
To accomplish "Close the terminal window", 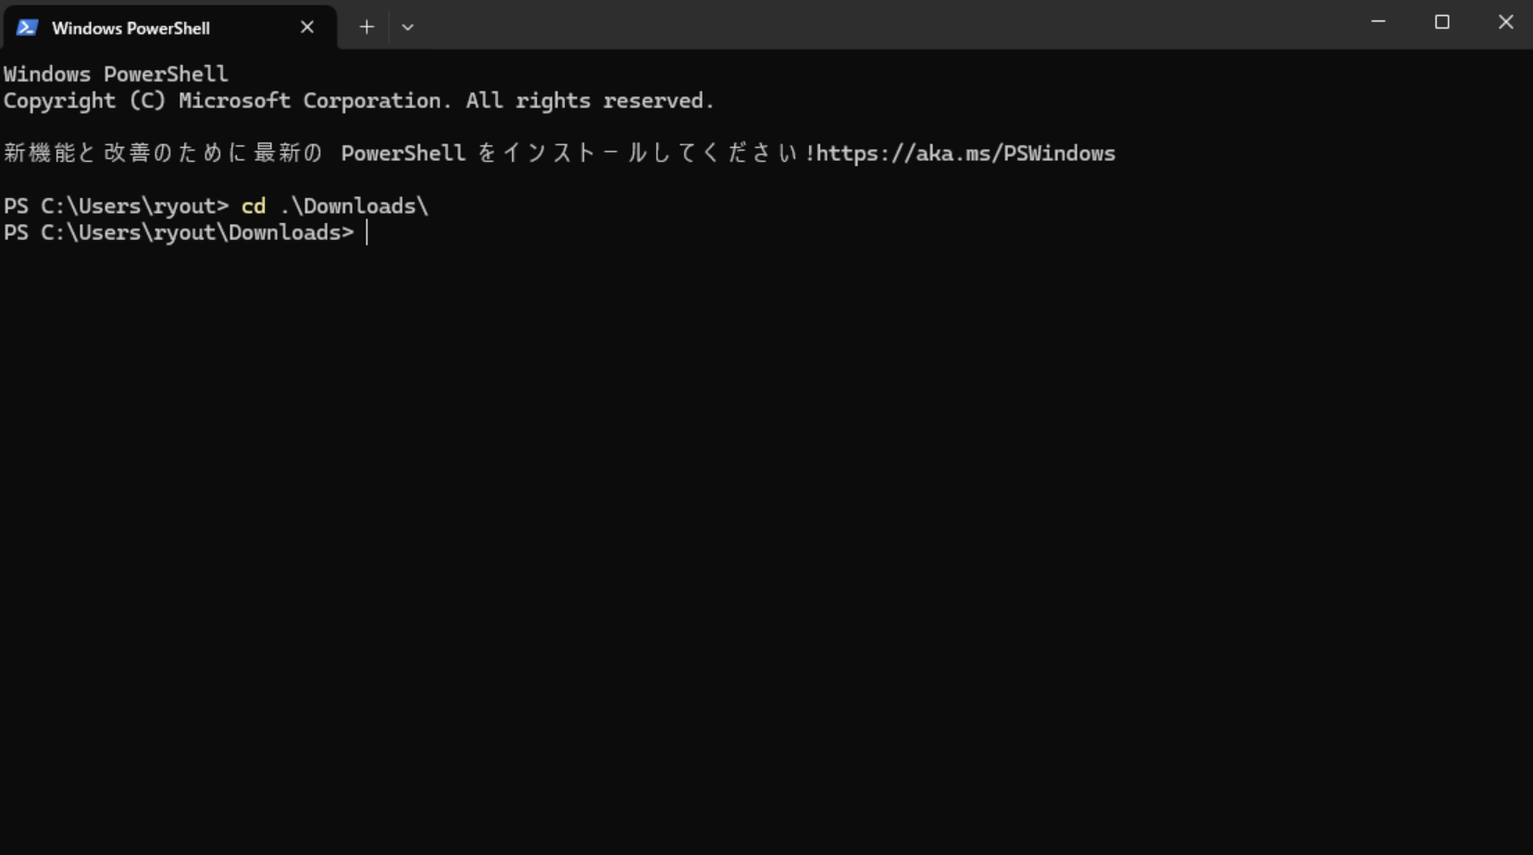I will pyautogui.click(x=1506, y=22).
